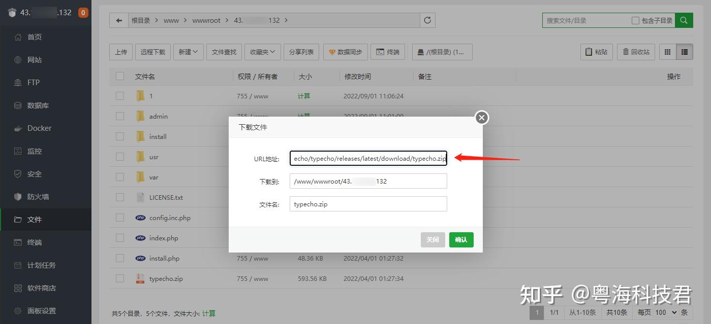Check the box for install folder
Viewport: 711px width, 324px height.
(x=120, y=136)
